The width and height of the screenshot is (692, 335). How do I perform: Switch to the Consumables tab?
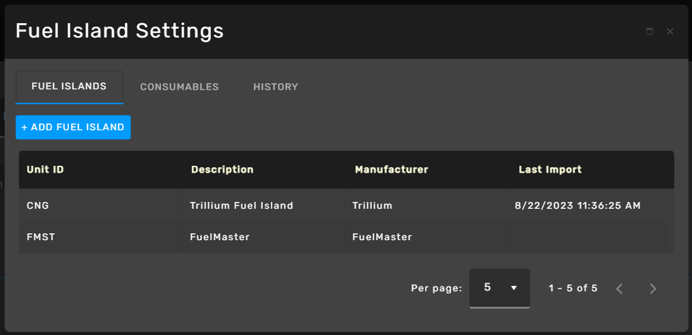pyautogui.click(x=179, y=87)
